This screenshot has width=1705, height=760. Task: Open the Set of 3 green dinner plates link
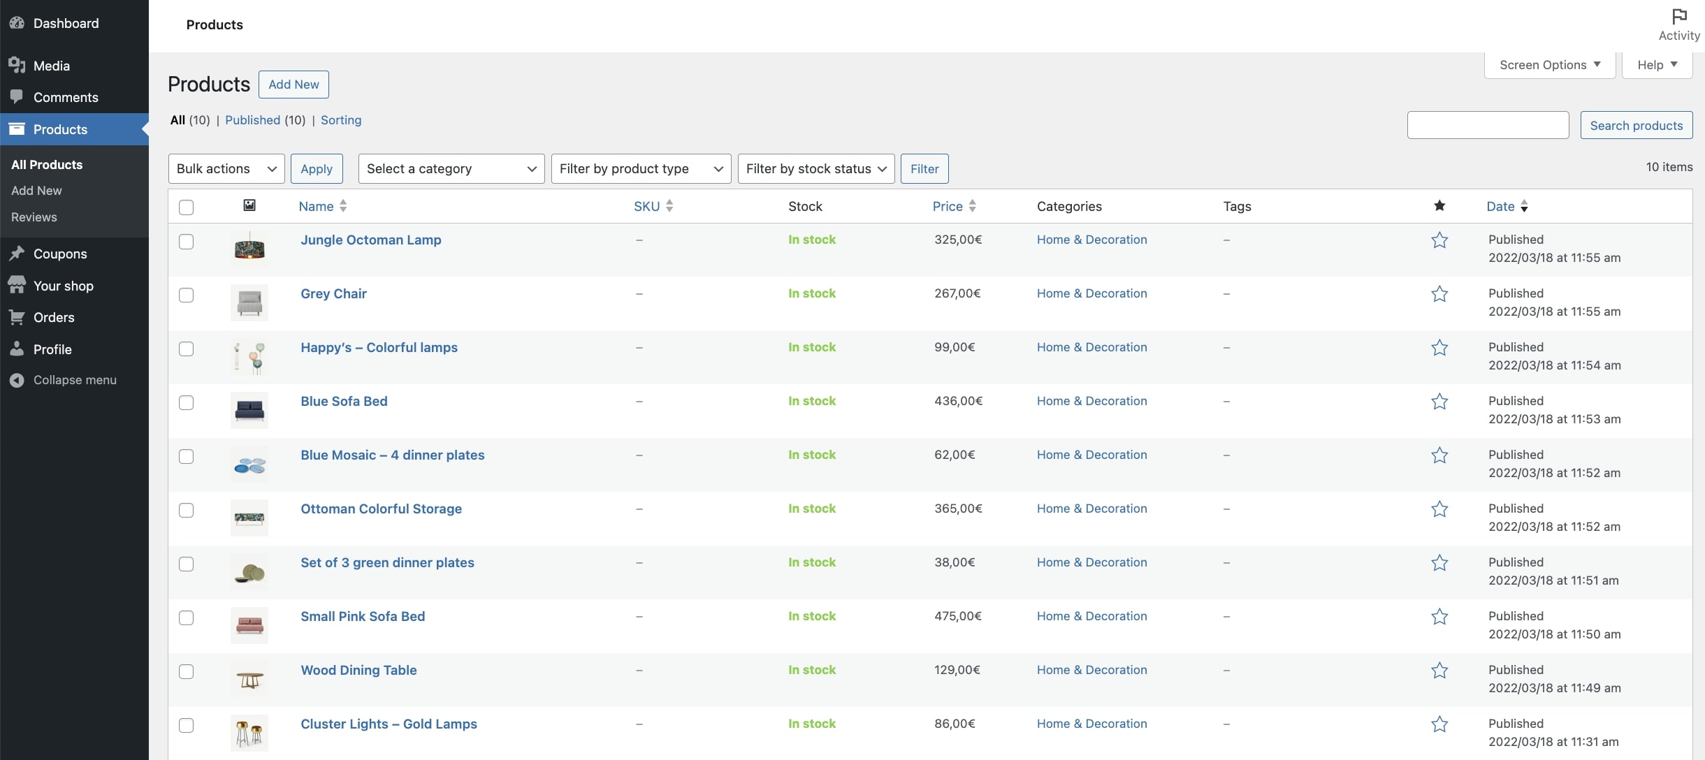[x=387, y=563]
